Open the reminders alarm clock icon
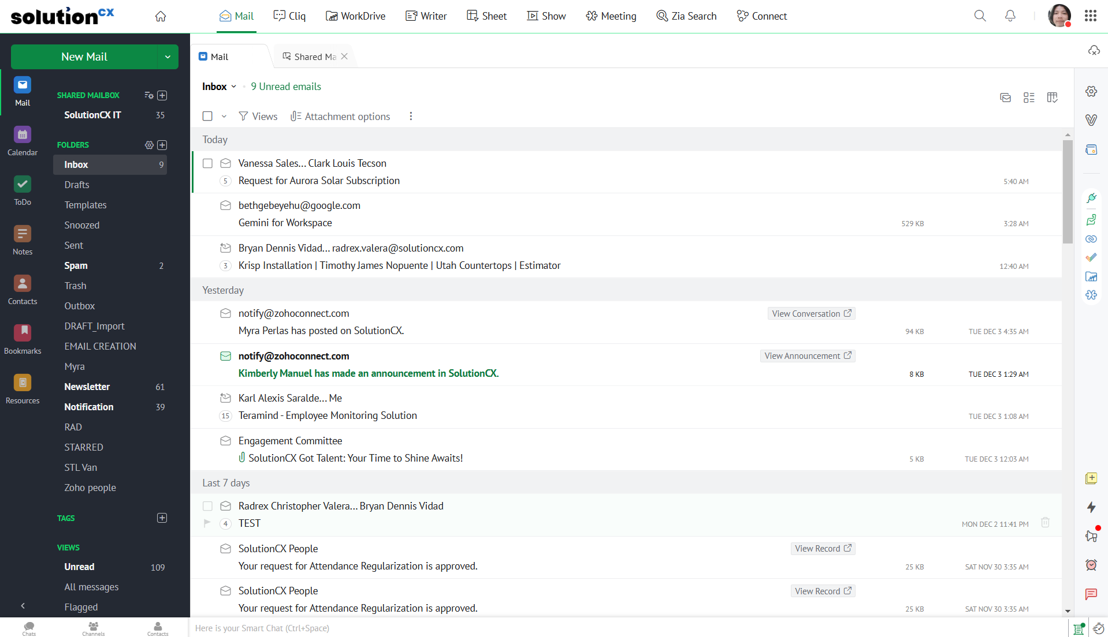 [x=1091, y=565]
